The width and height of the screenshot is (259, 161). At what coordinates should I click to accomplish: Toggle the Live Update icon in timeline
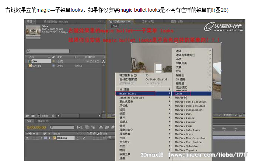87,127
